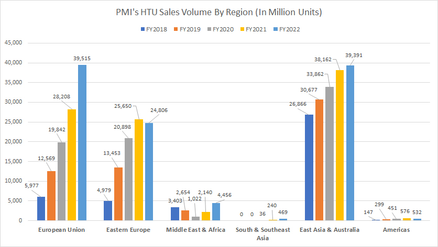Screen dimensions: 438x247
Task: Click the 5,977 data label
Action: pyautogui.click(x=31, y=186)
